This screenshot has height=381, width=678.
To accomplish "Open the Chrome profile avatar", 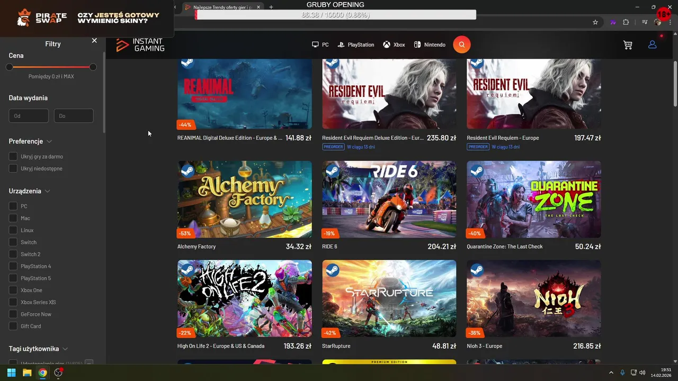I will tap(657, 22).
